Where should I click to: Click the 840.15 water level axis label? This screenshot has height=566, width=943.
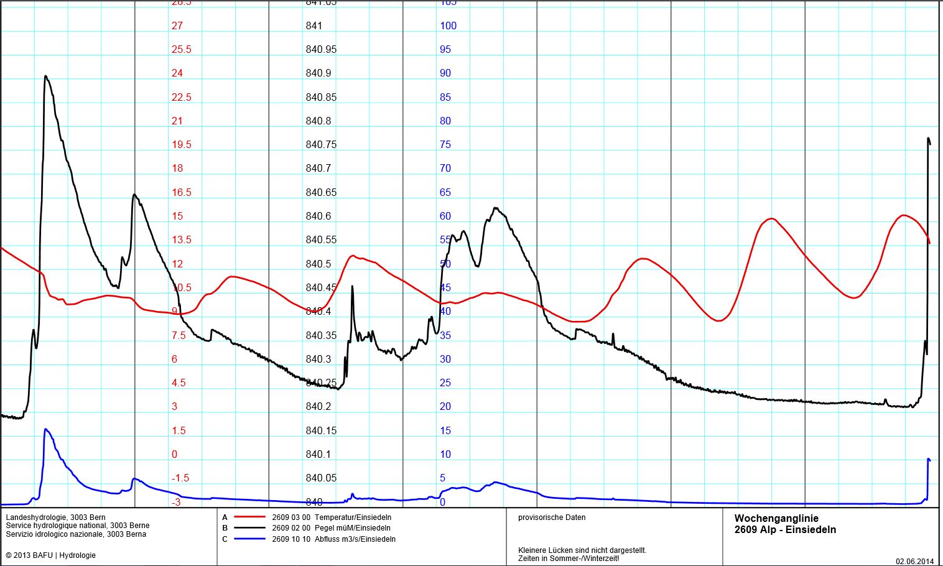[x=321, y=430]
